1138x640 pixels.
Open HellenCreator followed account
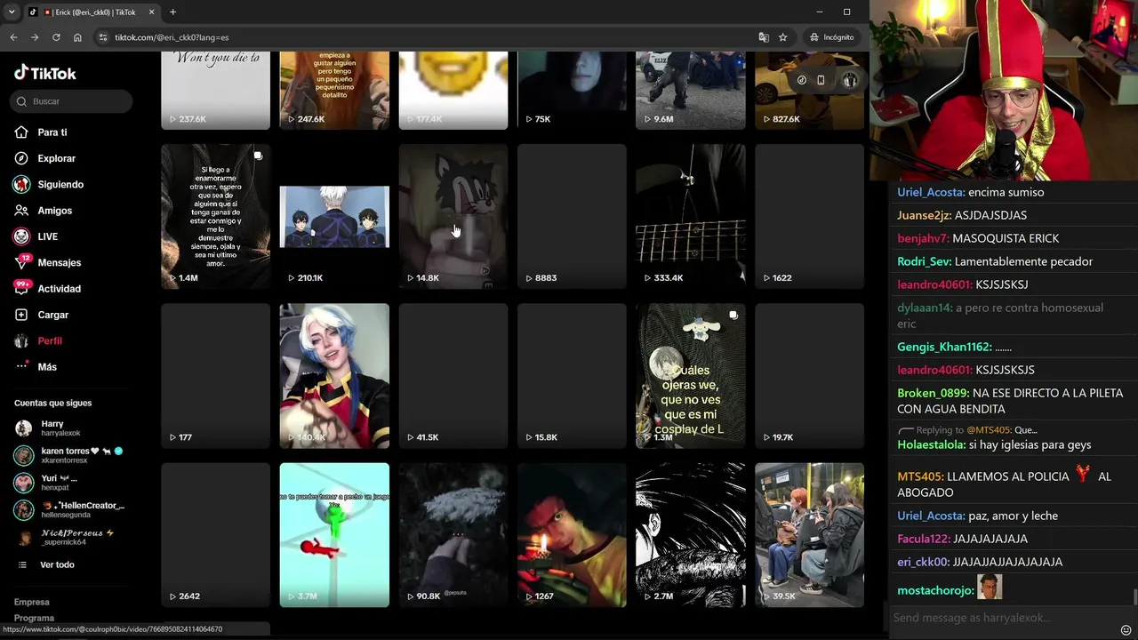[71, 510]
